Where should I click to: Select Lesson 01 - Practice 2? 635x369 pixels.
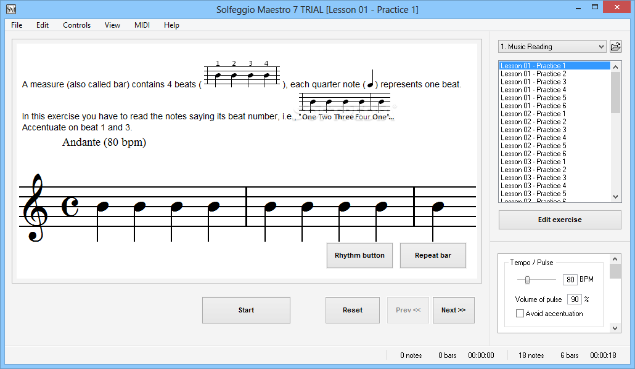554,74
